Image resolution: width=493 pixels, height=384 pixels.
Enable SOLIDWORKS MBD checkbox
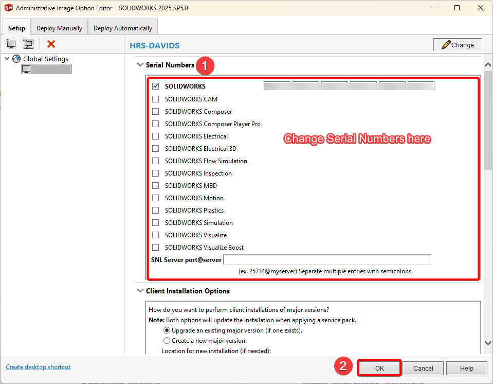155,185
